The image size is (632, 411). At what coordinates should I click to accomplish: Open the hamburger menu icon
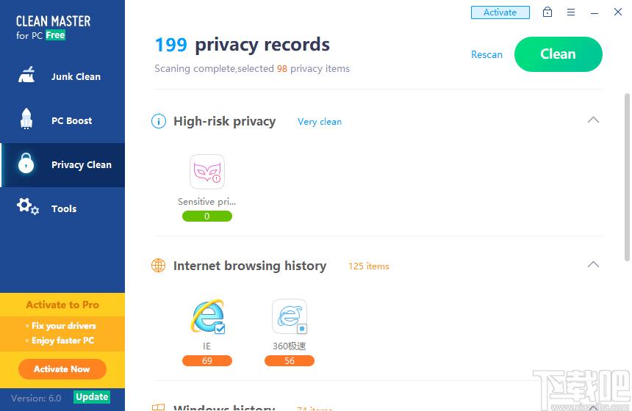(x=571, y=12)
